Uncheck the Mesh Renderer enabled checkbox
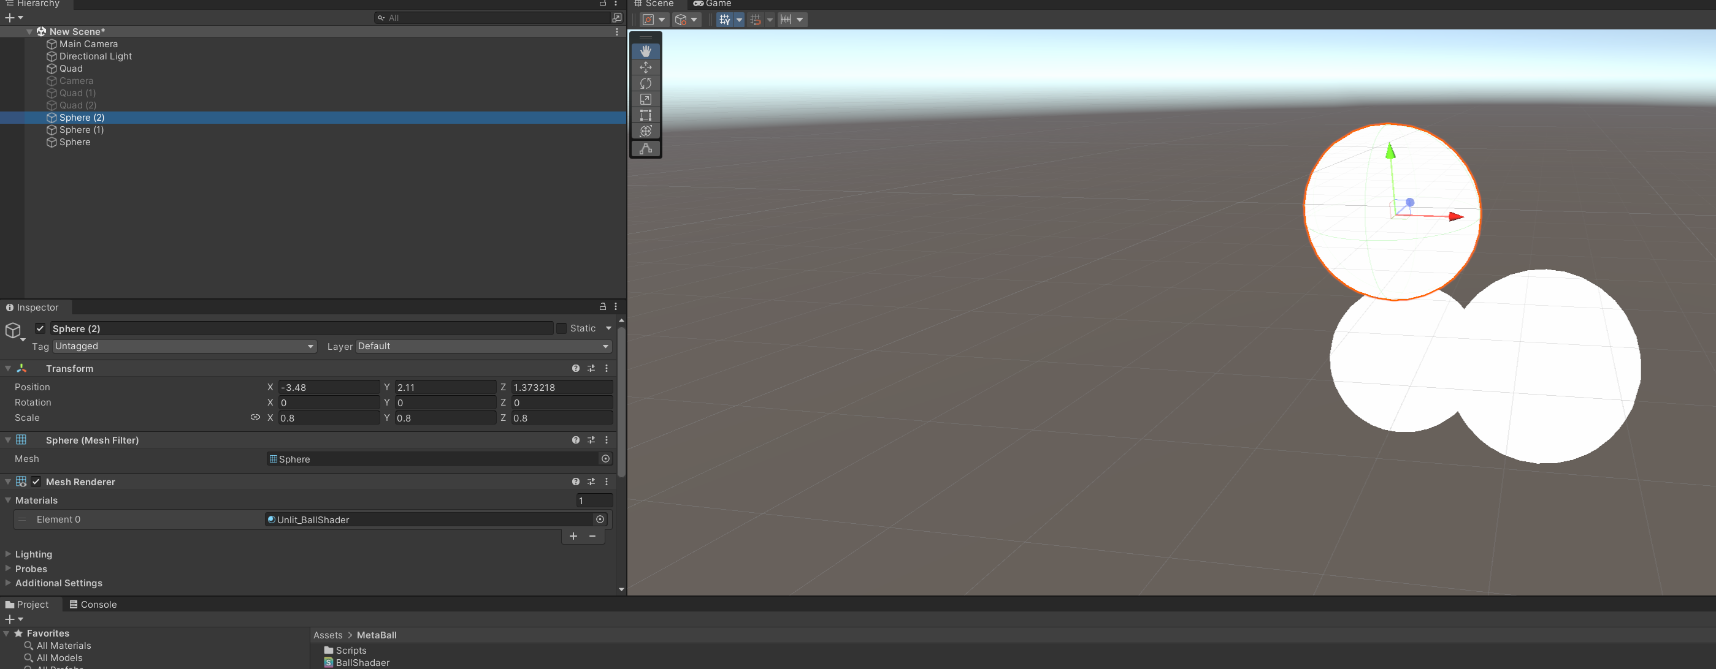This screenshot has width=1716, height=669. [x=36, y=482]
